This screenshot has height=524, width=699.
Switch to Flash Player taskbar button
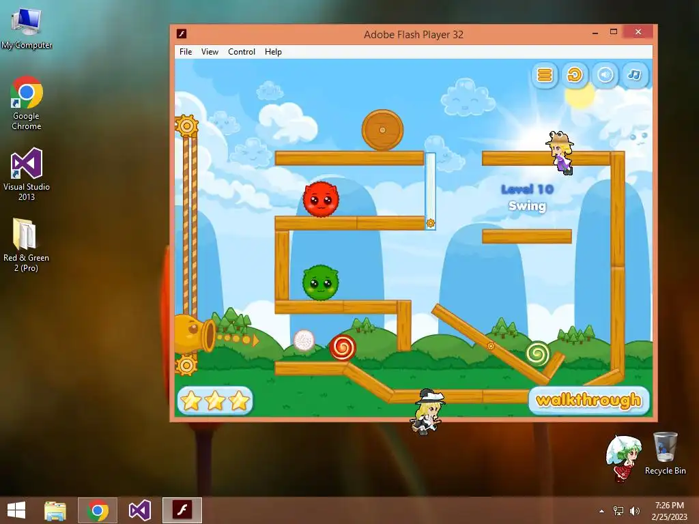(182, 510)
